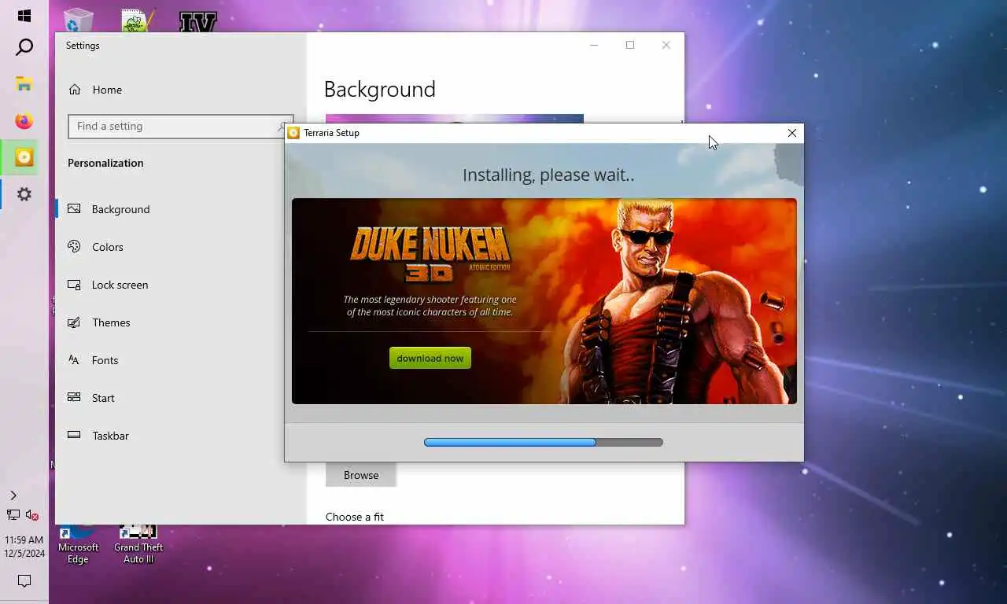Open Start settings page
The image size is (1007, 604).
103,398
